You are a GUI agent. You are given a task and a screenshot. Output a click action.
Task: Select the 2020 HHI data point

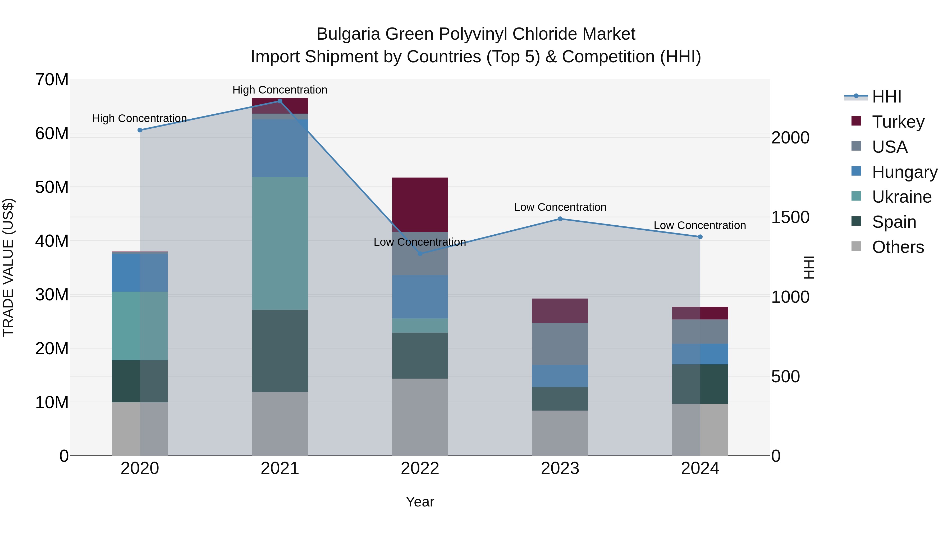pos(140,130)
